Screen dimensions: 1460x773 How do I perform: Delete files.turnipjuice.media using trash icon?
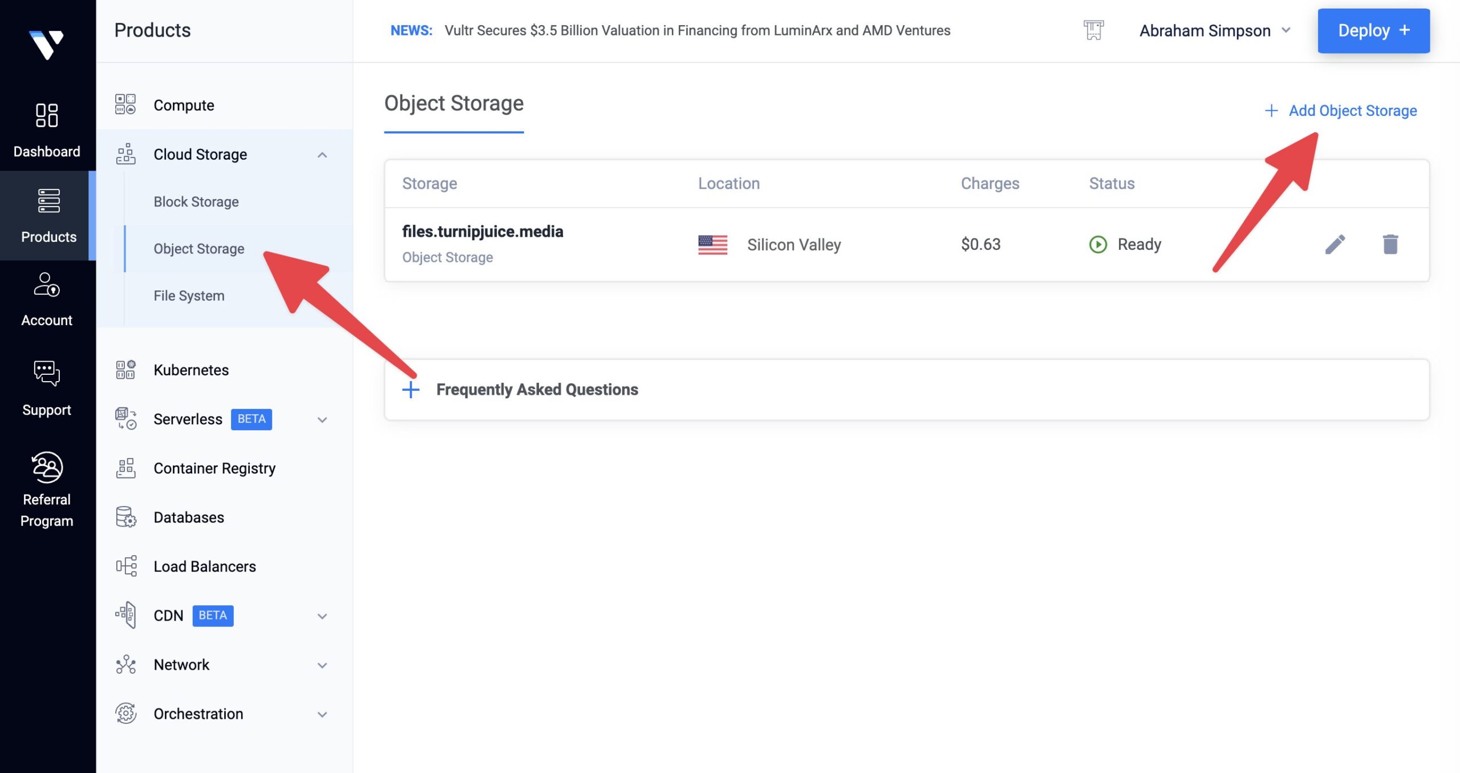(1390, 245)
